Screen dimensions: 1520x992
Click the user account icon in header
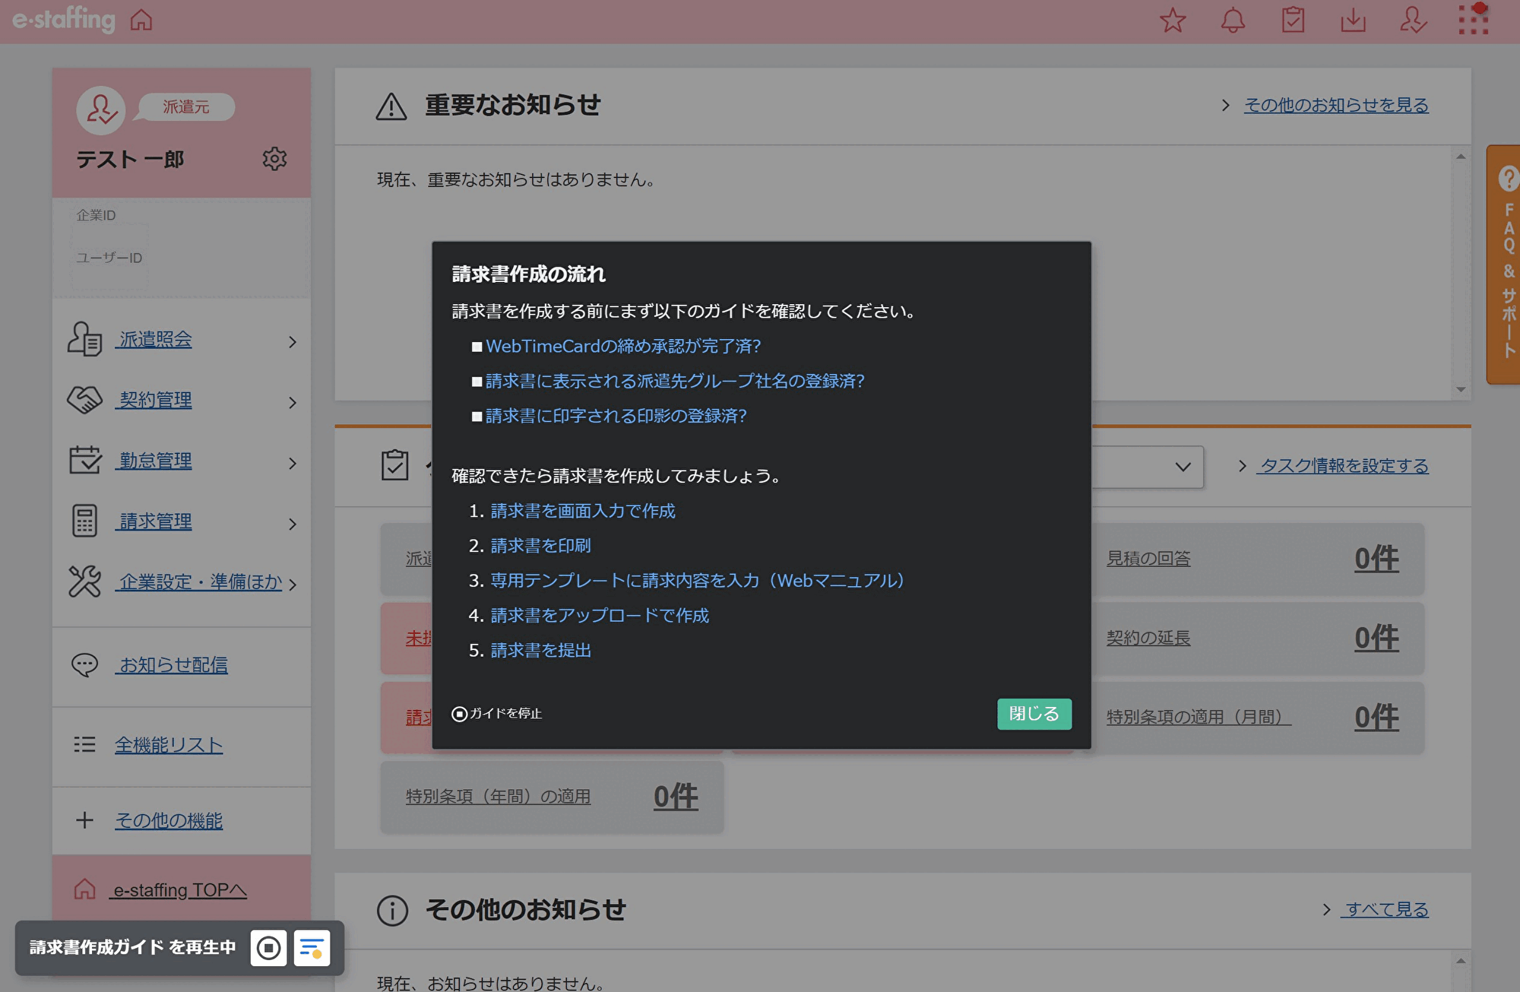tap(1413, 21)
